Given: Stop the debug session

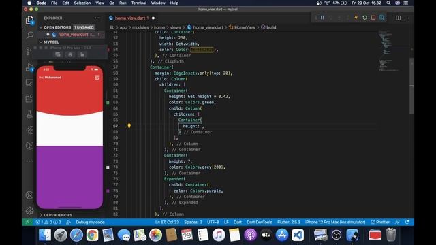Looking at the screenshot, I should pyautogui.click(x=373, y=18).
